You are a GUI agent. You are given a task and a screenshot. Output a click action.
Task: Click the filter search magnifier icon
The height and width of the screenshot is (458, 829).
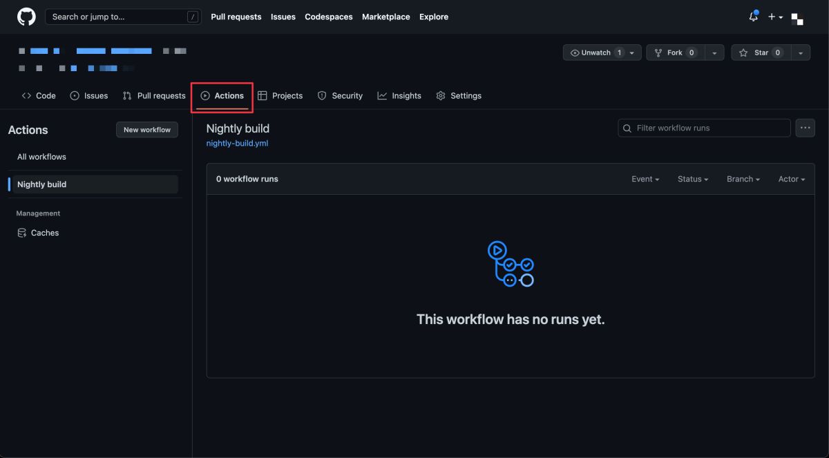[x=627, y=128]
